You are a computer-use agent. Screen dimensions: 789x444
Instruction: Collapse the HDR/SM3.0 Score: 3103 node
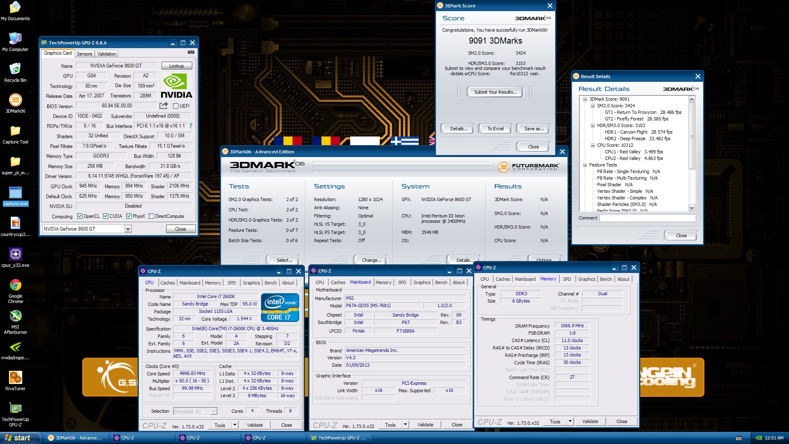tap(593, 125)
